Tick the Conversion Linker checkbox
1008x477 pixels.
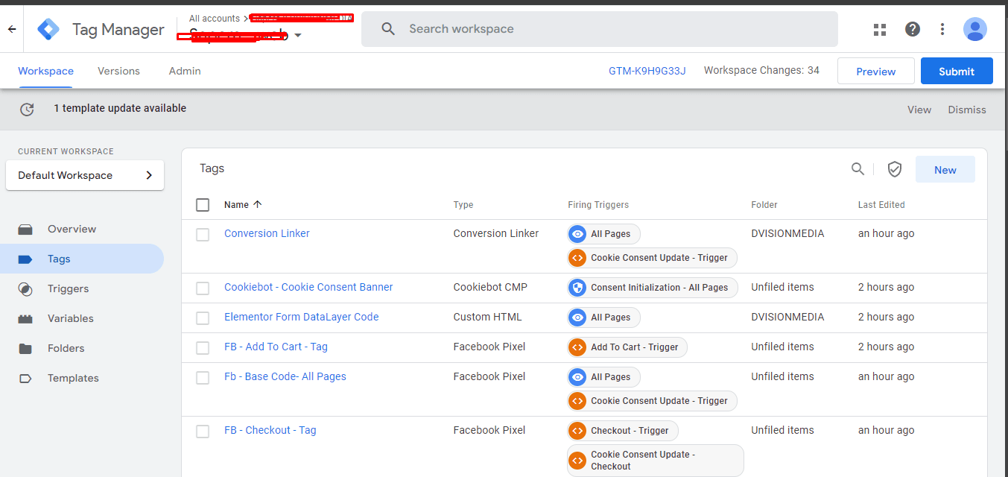pyautogui.click(x=203, y=235)
